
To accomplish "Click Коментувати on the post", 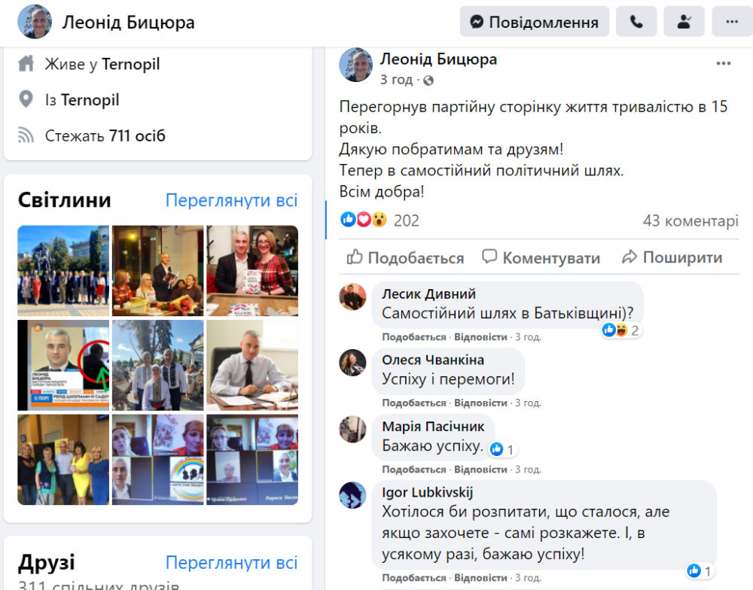I will click(x=541, y=258).
